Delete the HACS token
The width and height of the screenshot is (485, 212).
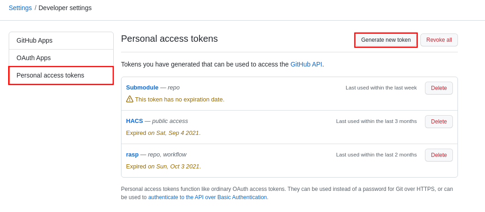[439, 122]
